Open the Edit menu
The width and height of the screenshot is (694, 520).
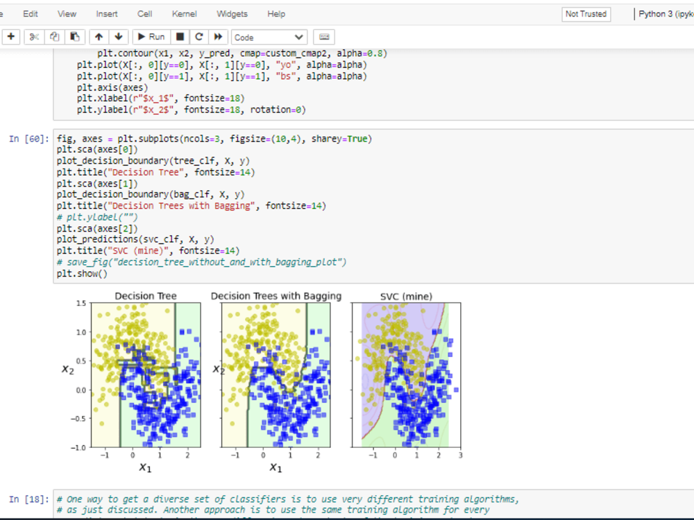point(30,14)
